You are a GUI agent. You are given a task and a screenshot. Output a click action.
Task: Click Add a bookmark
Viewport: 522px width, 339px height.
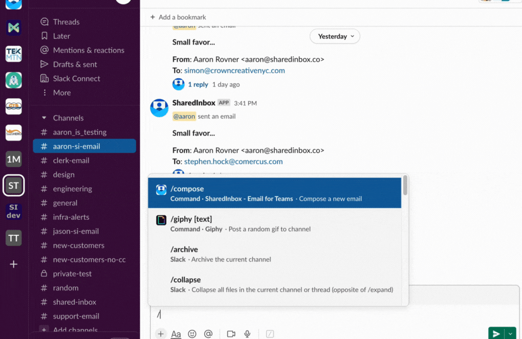coord(178,17)
